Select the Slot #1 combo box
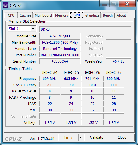 coord(22,29)
